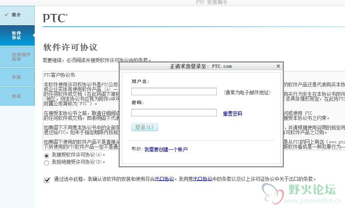Go to the 安装 sidebar step
The height and width of the screenshot is (208, 345).
[17, 77]
